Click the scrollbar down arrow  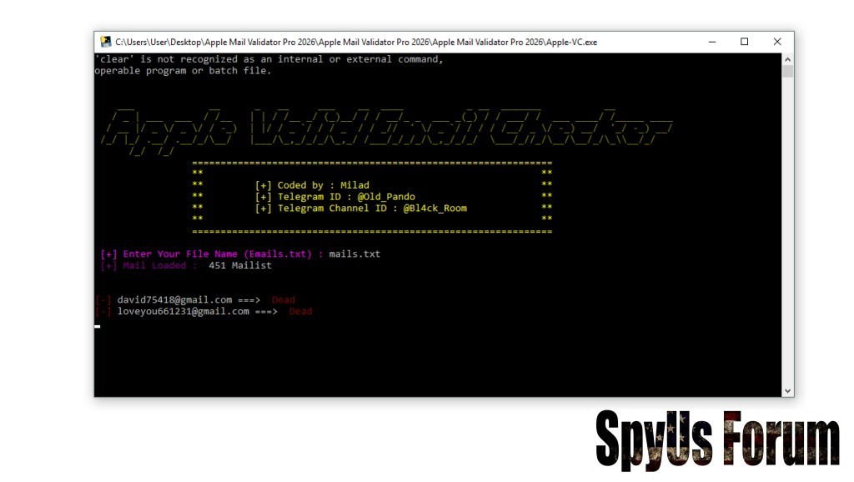click(787, 390)
